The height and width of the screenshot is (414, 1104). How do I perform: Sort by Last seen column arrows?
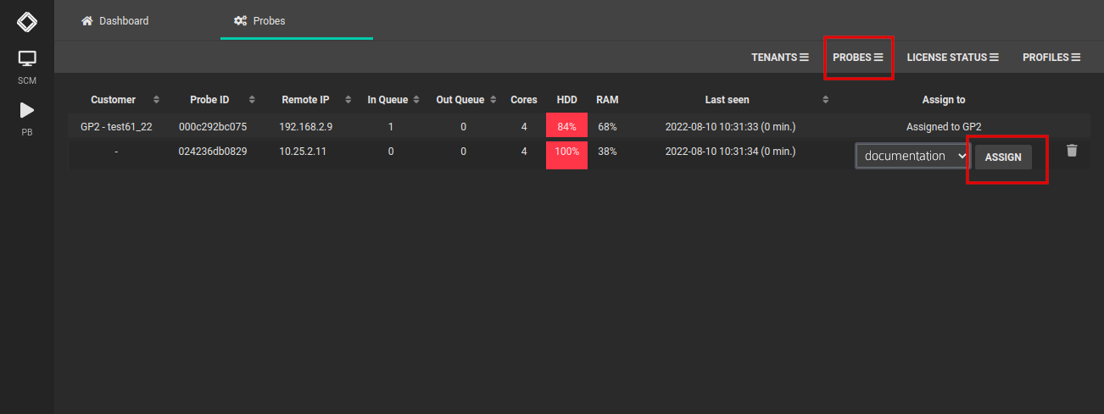826,100
